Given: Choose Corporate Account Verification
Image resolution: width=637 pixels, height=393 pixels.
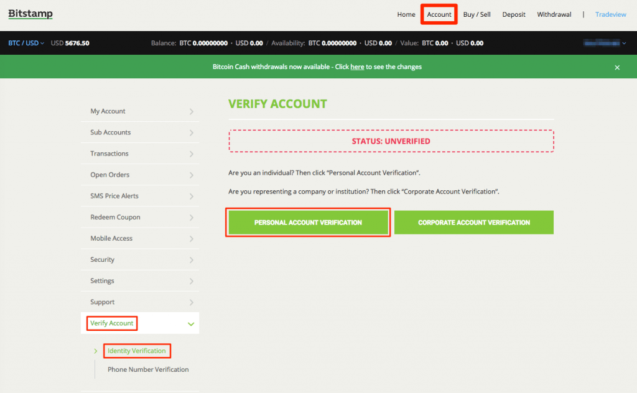Looking at the screenshot, I should [x=474, y=223].
